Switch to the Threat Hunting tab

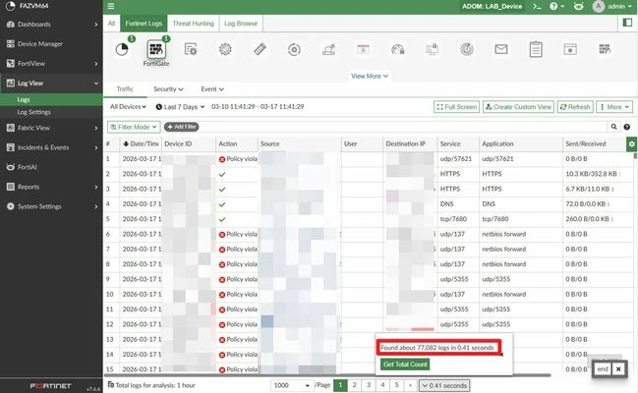193,24
